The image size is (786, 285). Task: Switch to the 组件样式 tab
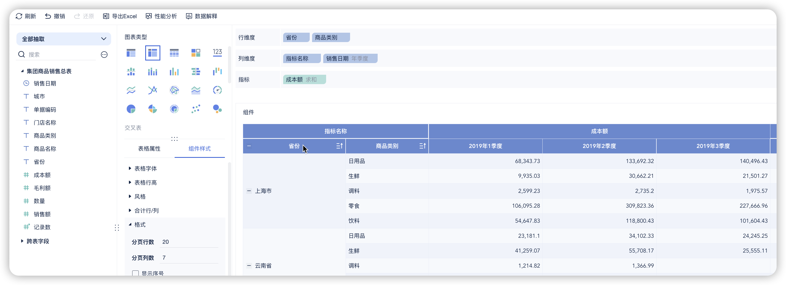pos(200,148)
